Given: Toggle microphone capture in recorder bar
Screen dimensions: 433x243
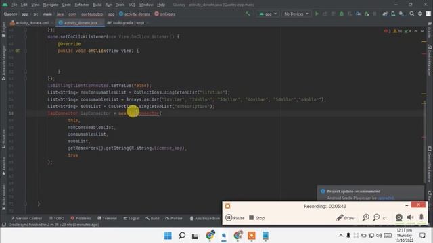Looking at the screenshot, I should click(x=421, y=217).
